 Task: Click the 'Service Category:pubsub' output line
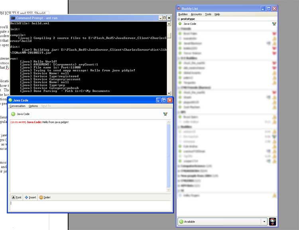(x=49, y=88)
